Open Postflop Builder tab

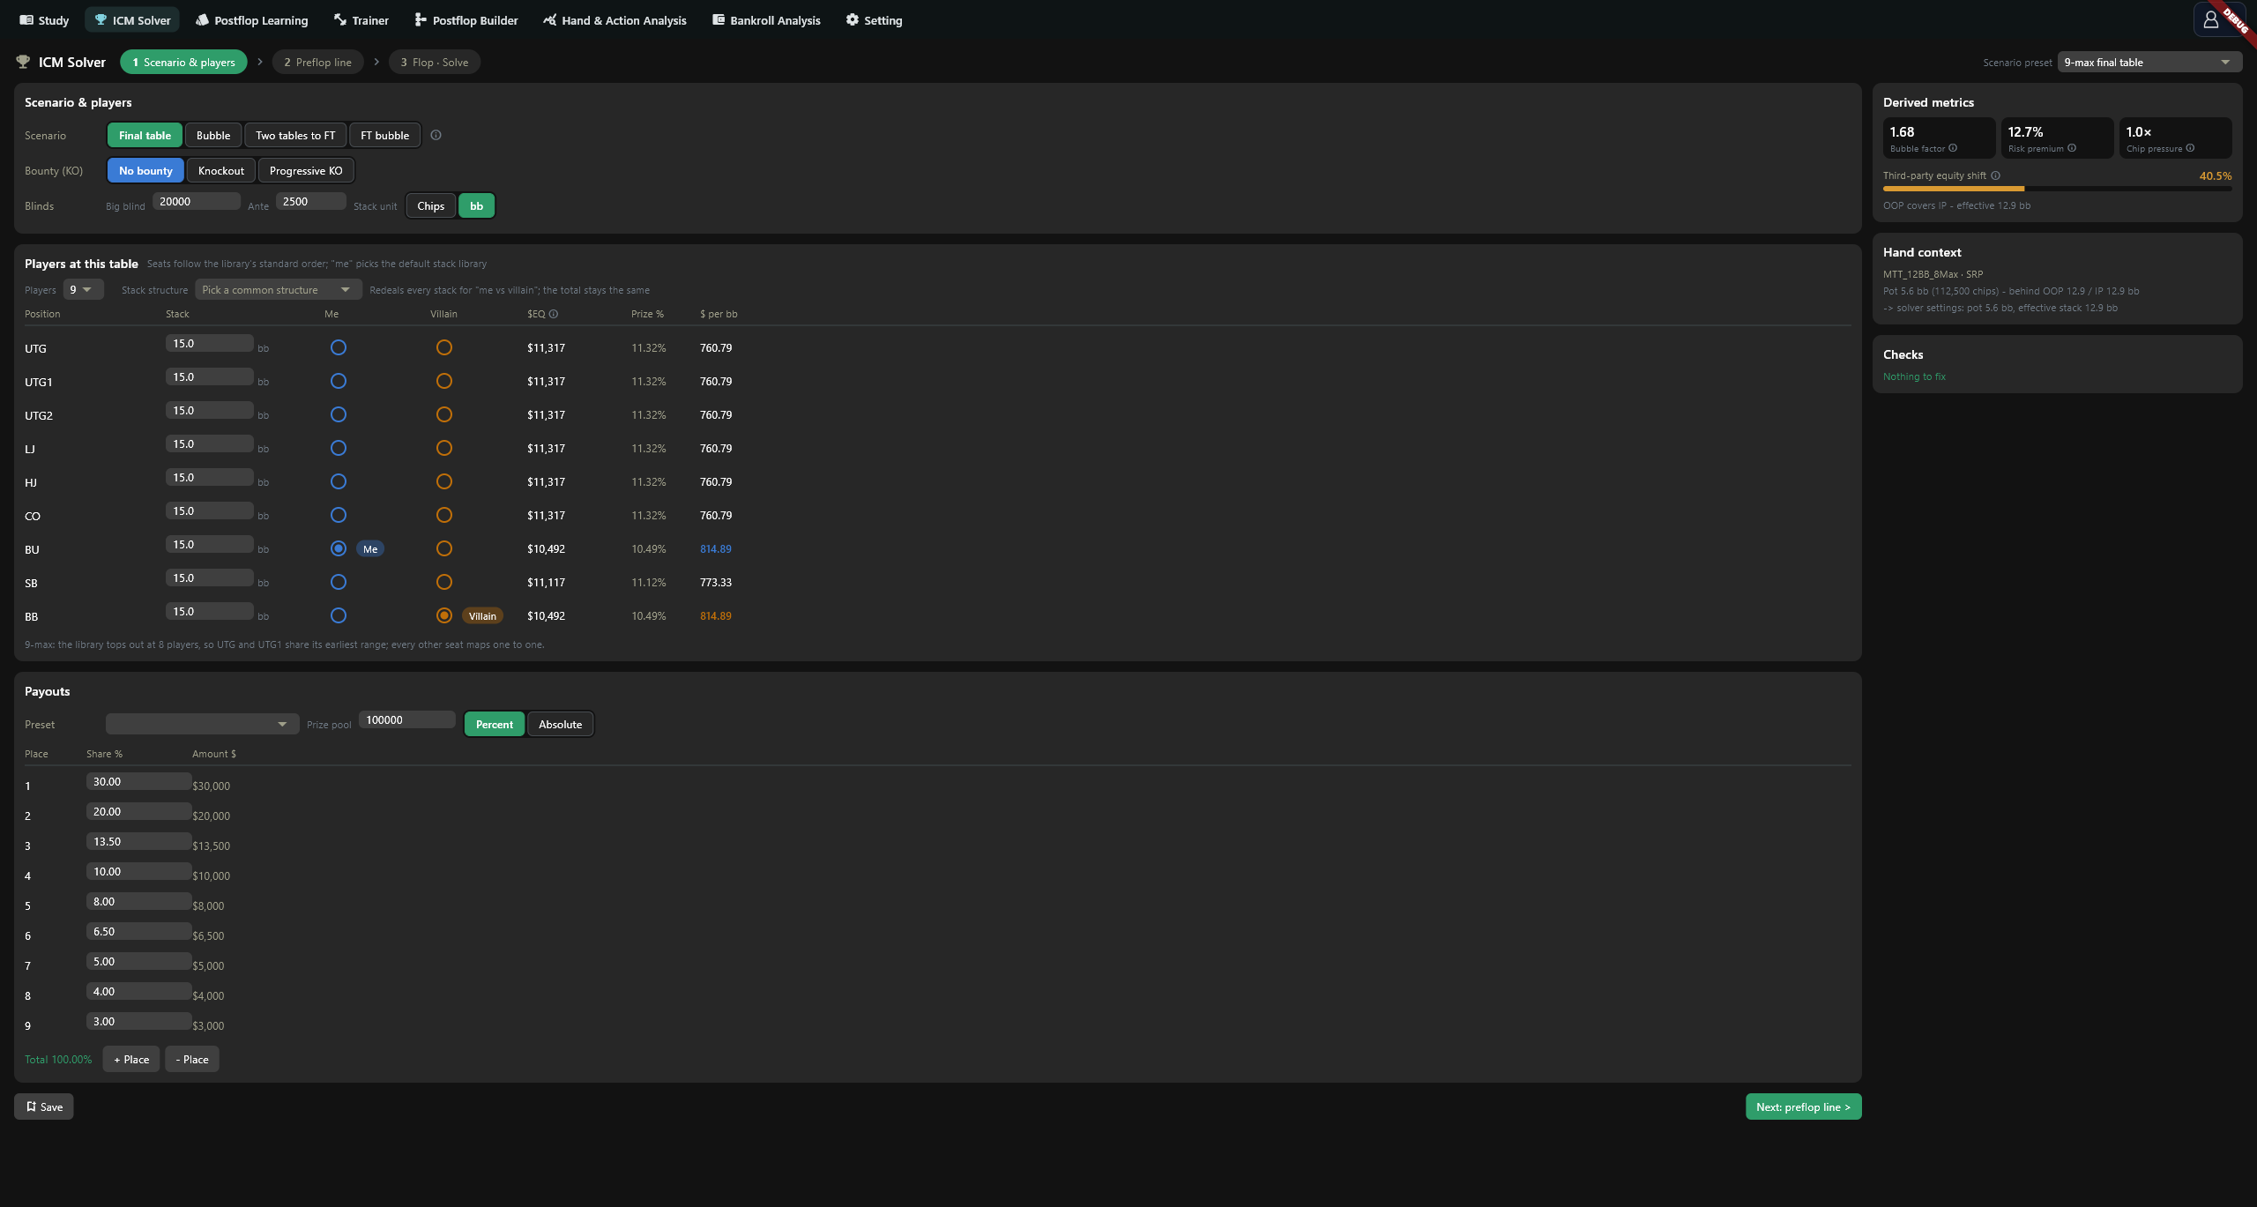[x=466, y=19]
